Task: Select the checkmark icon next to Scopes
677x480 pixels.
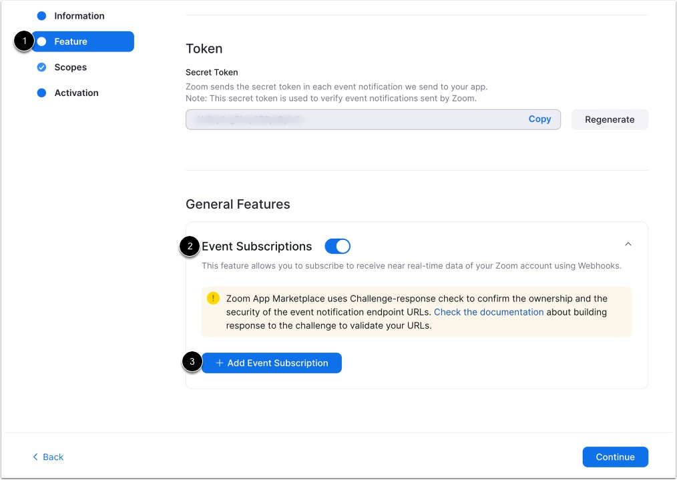Action: [x=42, y=67]
